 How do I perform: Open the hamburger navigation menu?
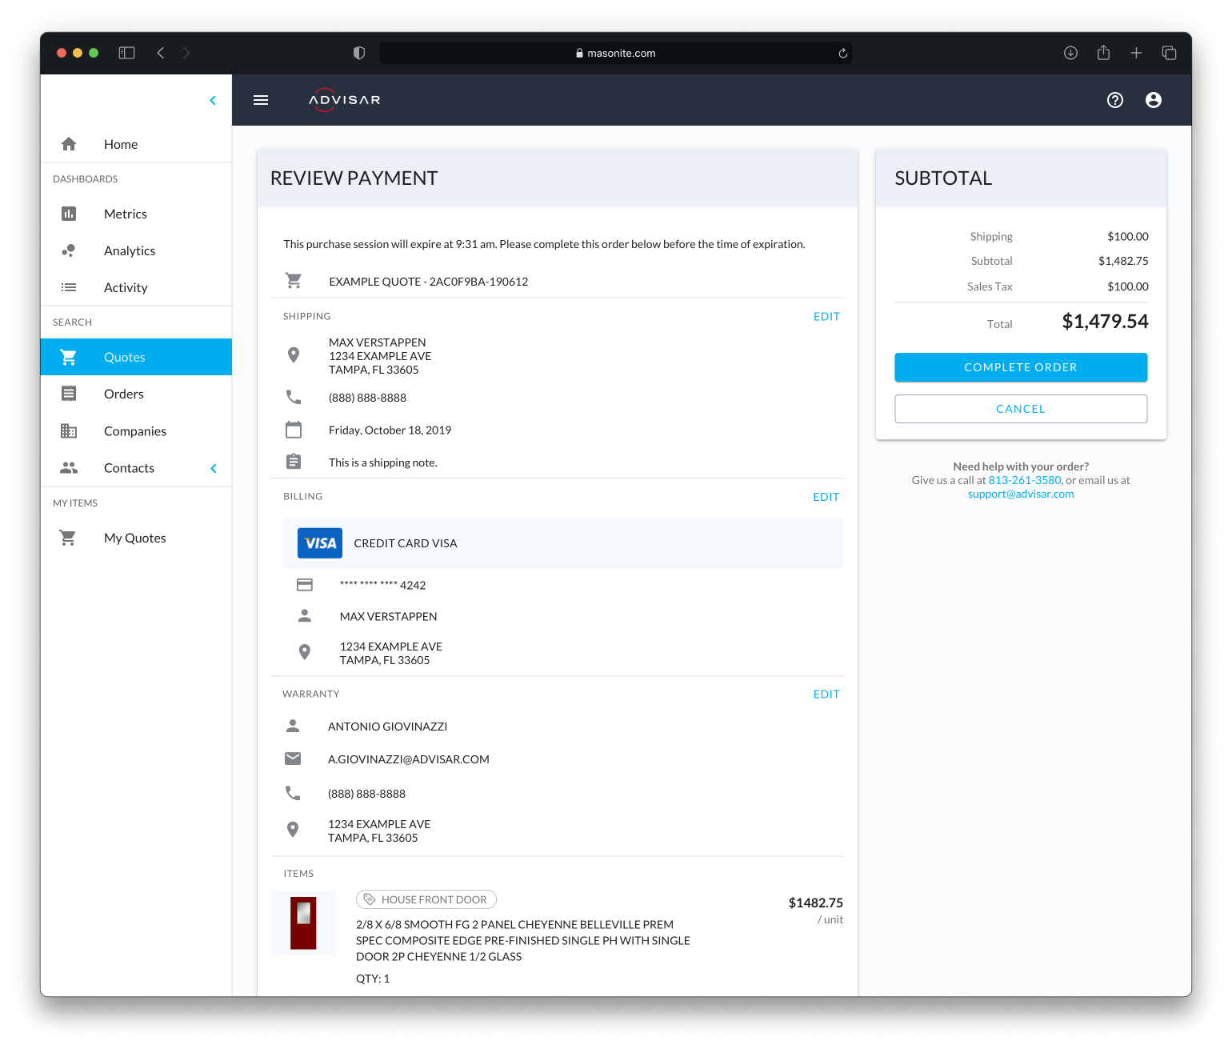(x=261, y=100)
